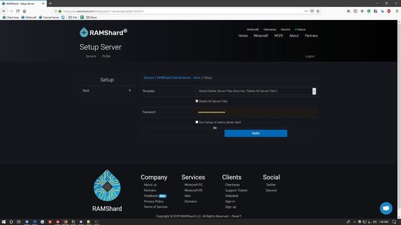Go back with the browser back arrow

[x=4, y=11]
